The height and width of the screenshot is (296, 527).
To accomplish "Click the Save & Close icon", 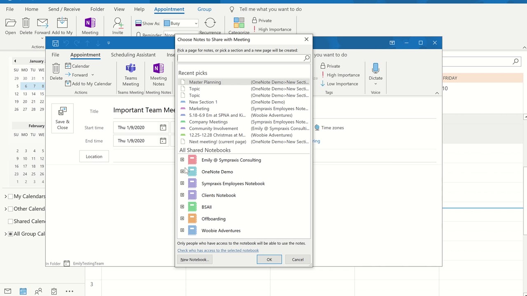I will (x=62, y=111).
